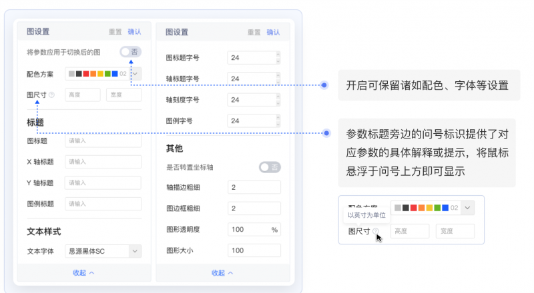Click the chevron icon next to left 收起
Screen dimensions: 534x293
tap(91, 272)
